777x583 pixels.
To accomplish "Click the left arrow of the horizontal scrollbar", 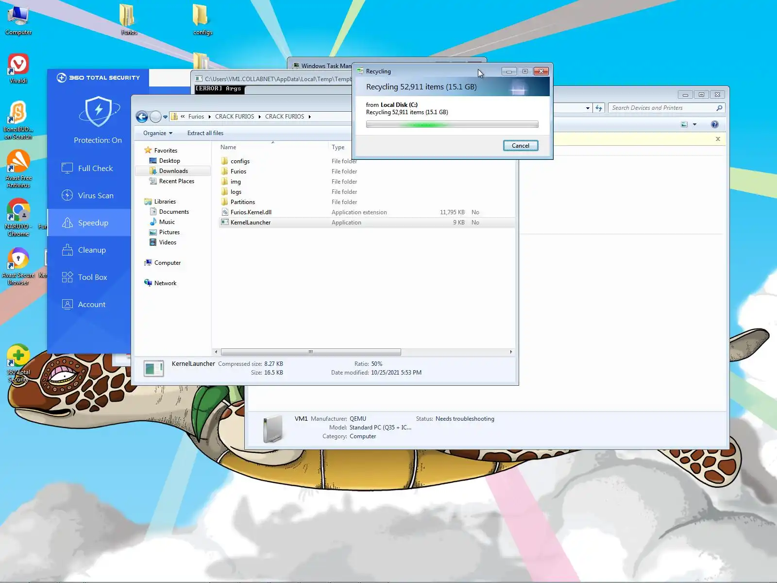I will [216, 352].
